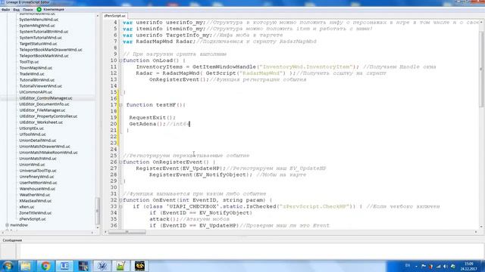Select UIEditor_FileManager.uc in the tree
This screenshot has height=272, width=485.
pyautogui.click(x=42, y=110)
